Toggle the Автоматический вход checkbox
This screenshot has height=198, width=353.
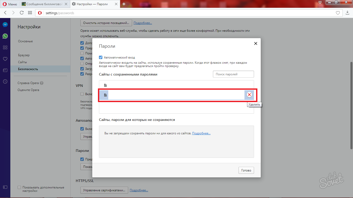coord(101,57)
